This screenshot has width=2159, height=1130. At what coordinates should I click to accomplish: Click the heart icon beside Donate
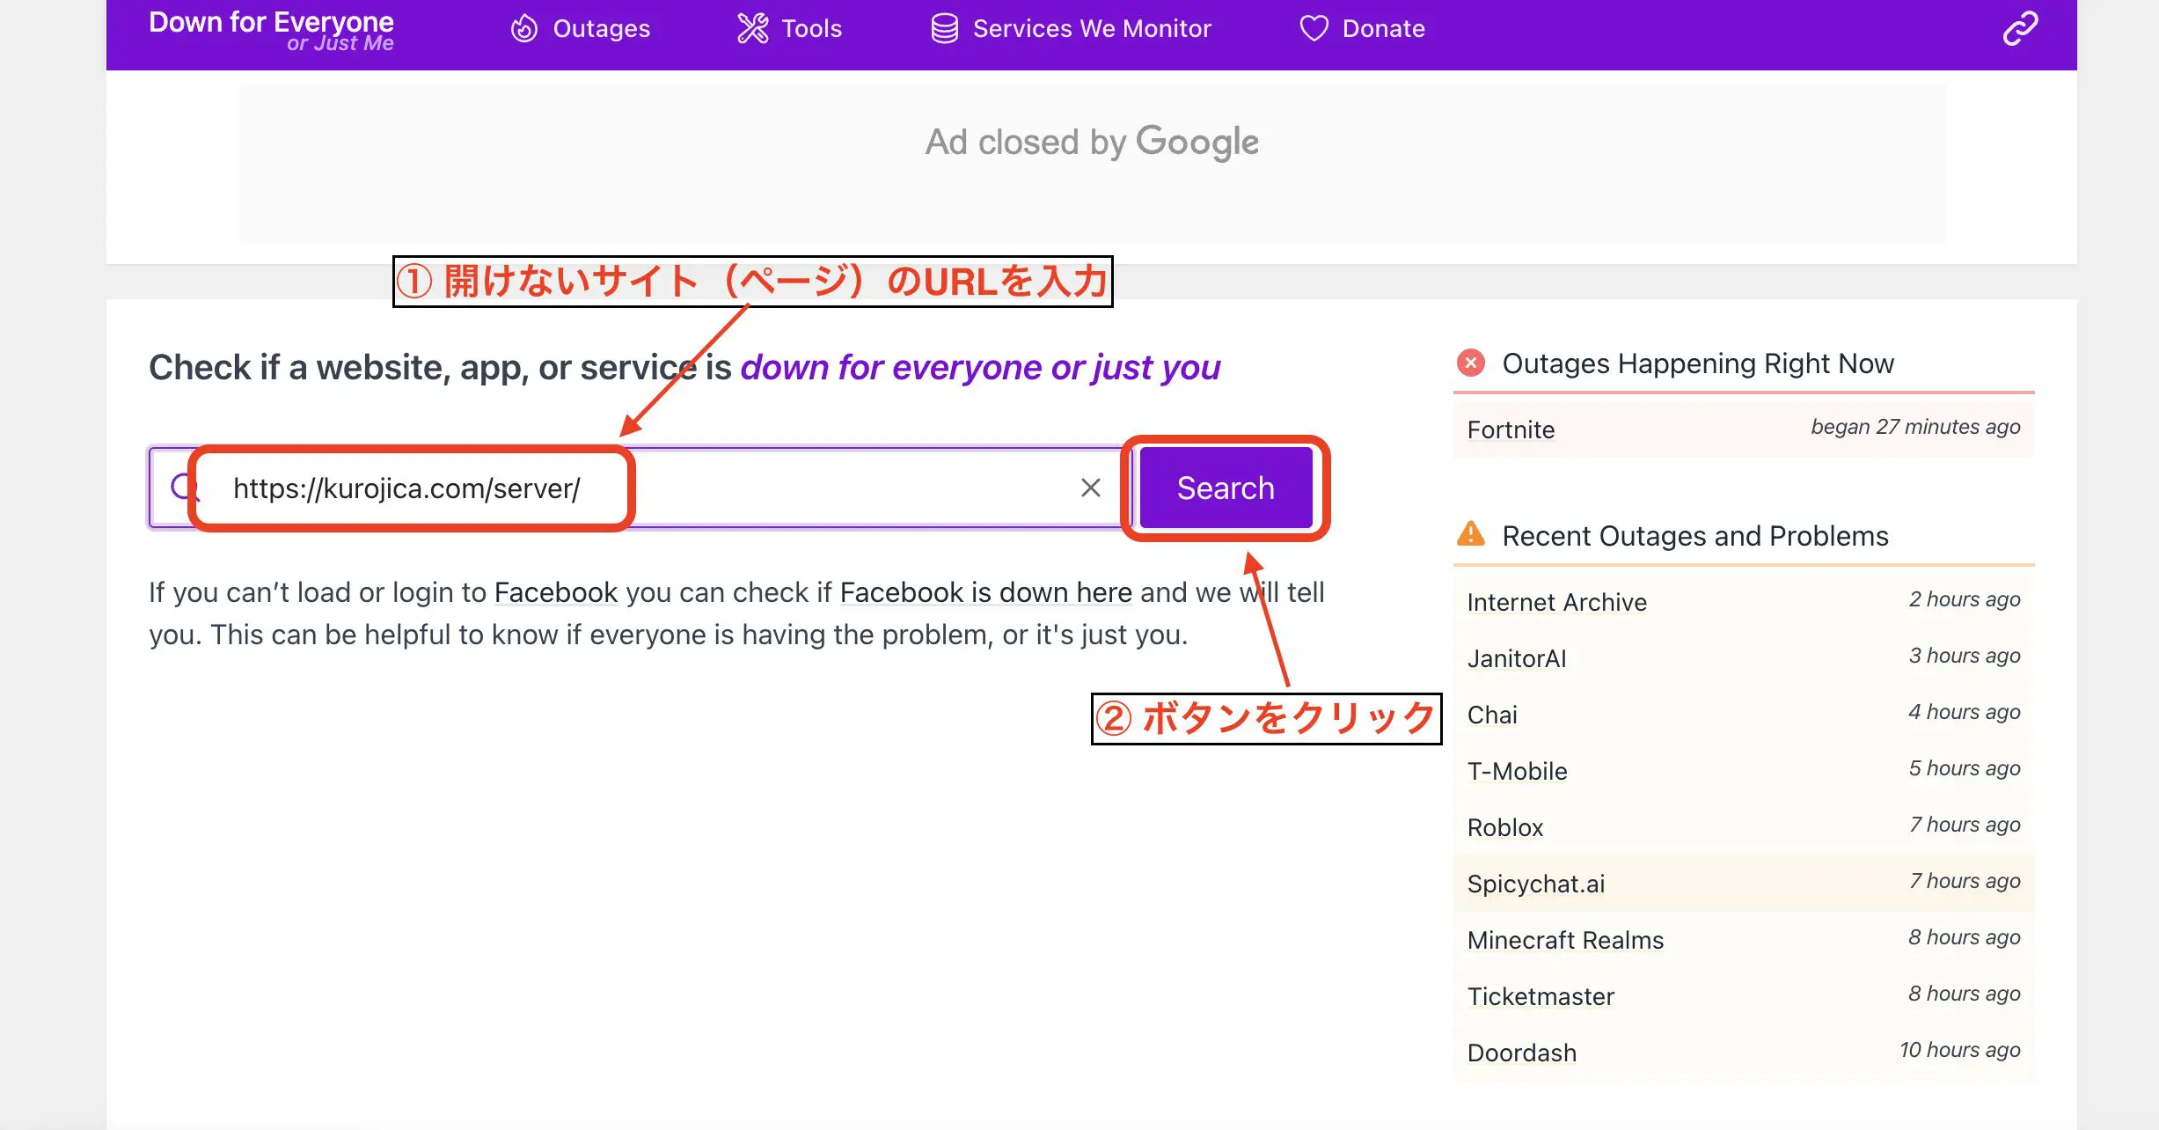[1314, 29]
